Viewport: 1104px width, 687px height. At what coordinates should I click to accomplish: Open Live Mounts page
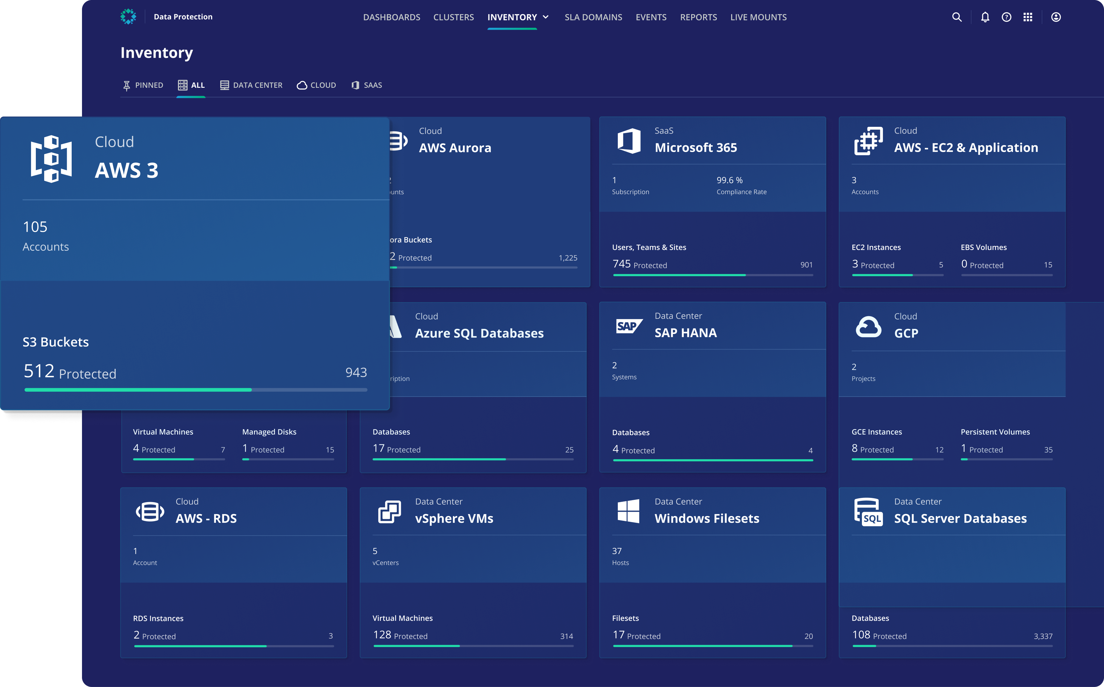point(759,17)
